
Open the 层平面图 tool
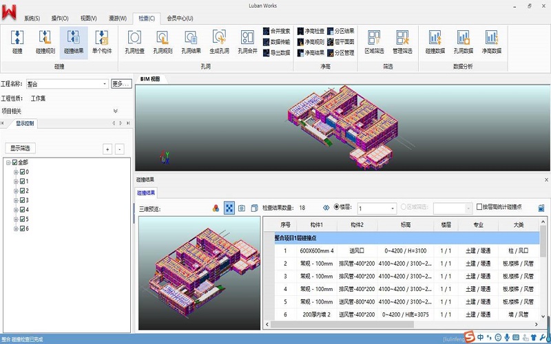[x=340, y=42]
